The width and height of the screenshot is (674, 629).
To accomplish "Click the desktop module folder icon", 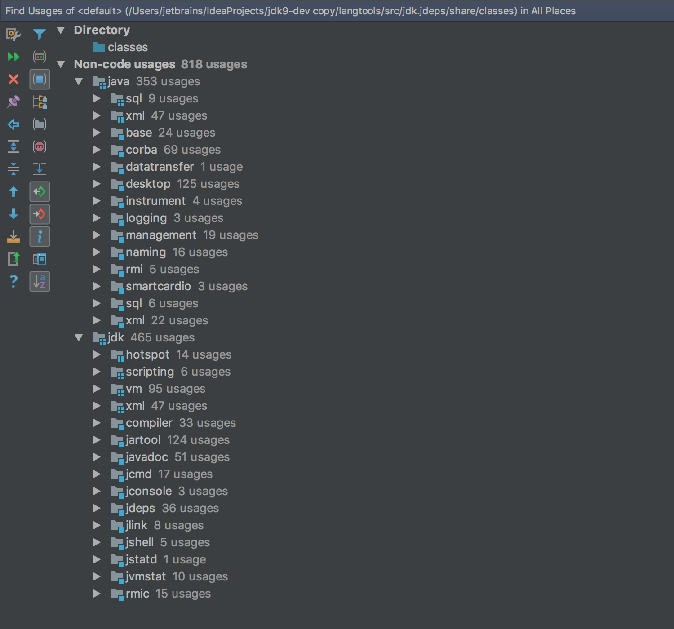I will pyautogui.click(x=117, y=184).
